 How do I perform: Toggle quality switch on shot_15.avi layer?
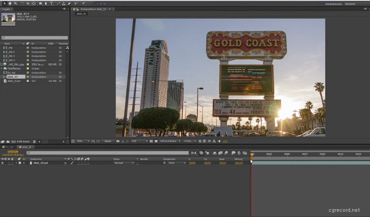(x=72, y=163)
